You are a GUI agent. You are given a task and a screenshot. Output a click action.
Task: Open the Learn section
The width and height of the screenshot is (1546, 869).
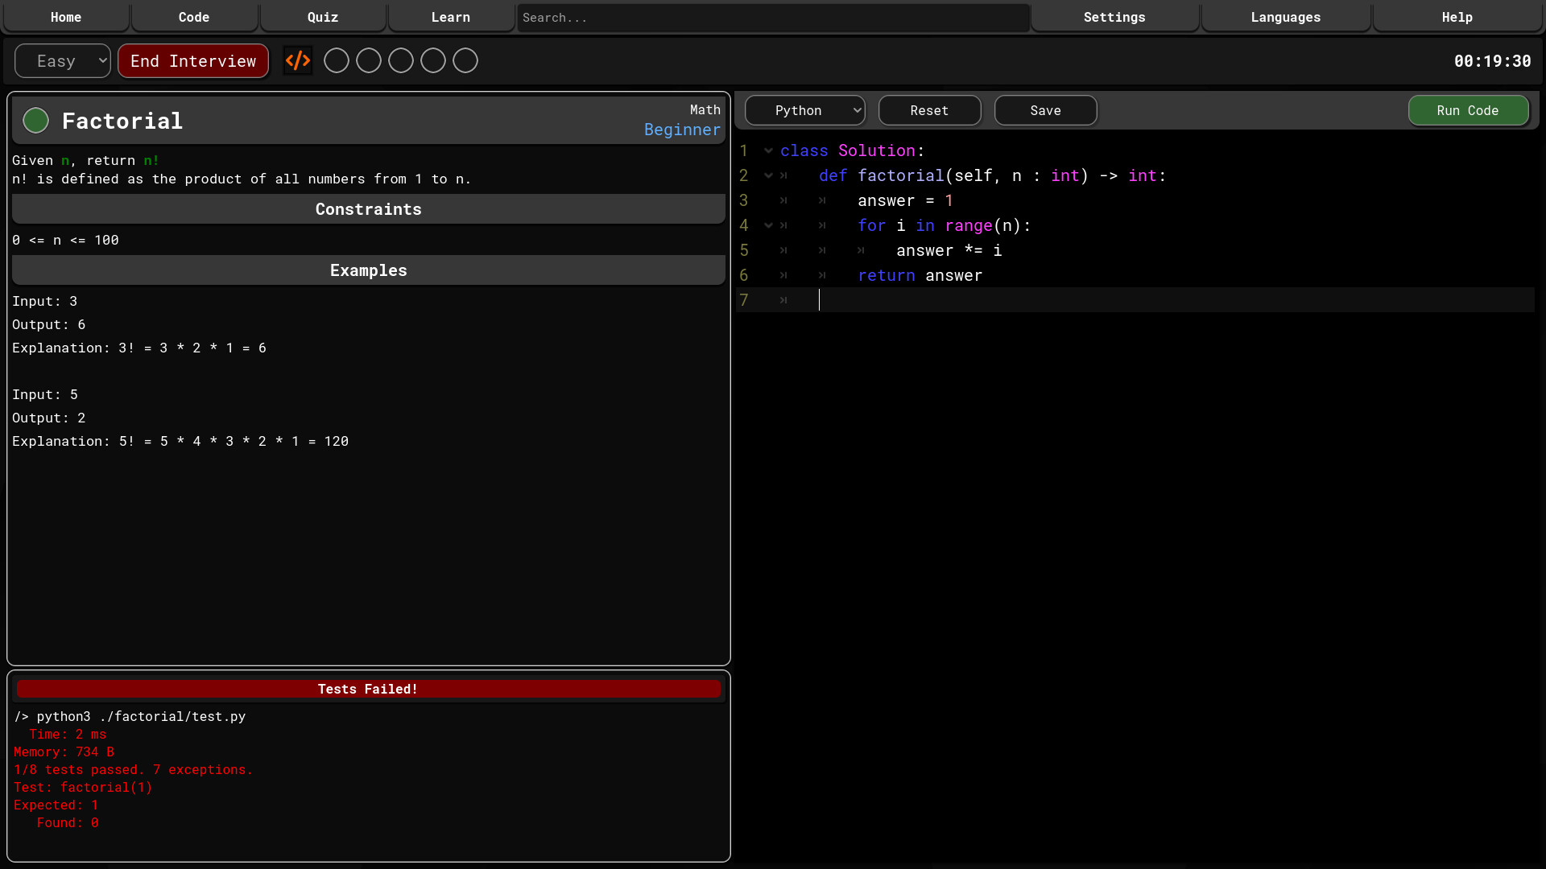[450, 17]
